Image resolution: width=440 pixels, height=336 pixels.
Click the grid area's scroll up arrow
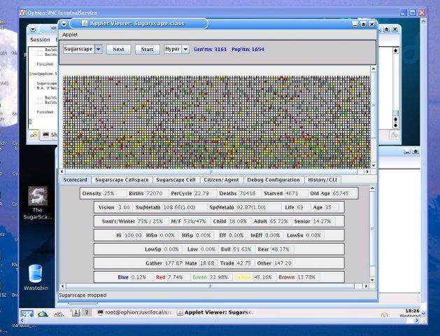(x=374, y=69)
